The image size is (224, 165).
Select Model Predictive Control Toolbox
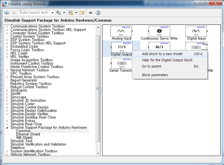coord(37,67)
